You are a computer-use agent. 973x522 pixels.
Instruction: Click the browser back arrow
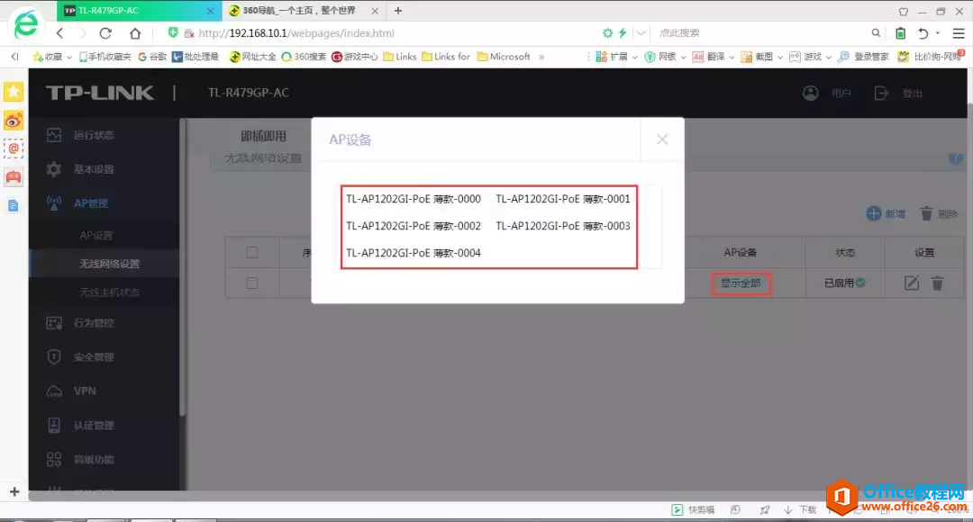click(x=59, y=33)
